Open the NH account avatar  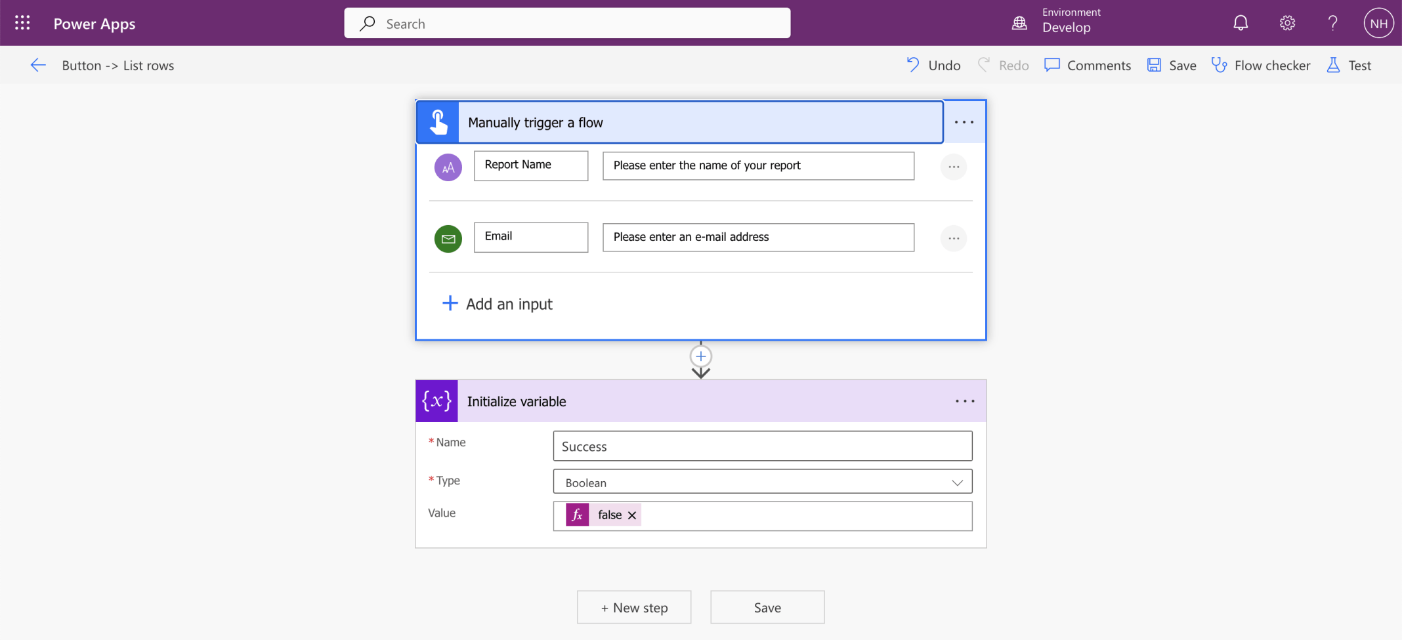click(x=1378, y=23)
